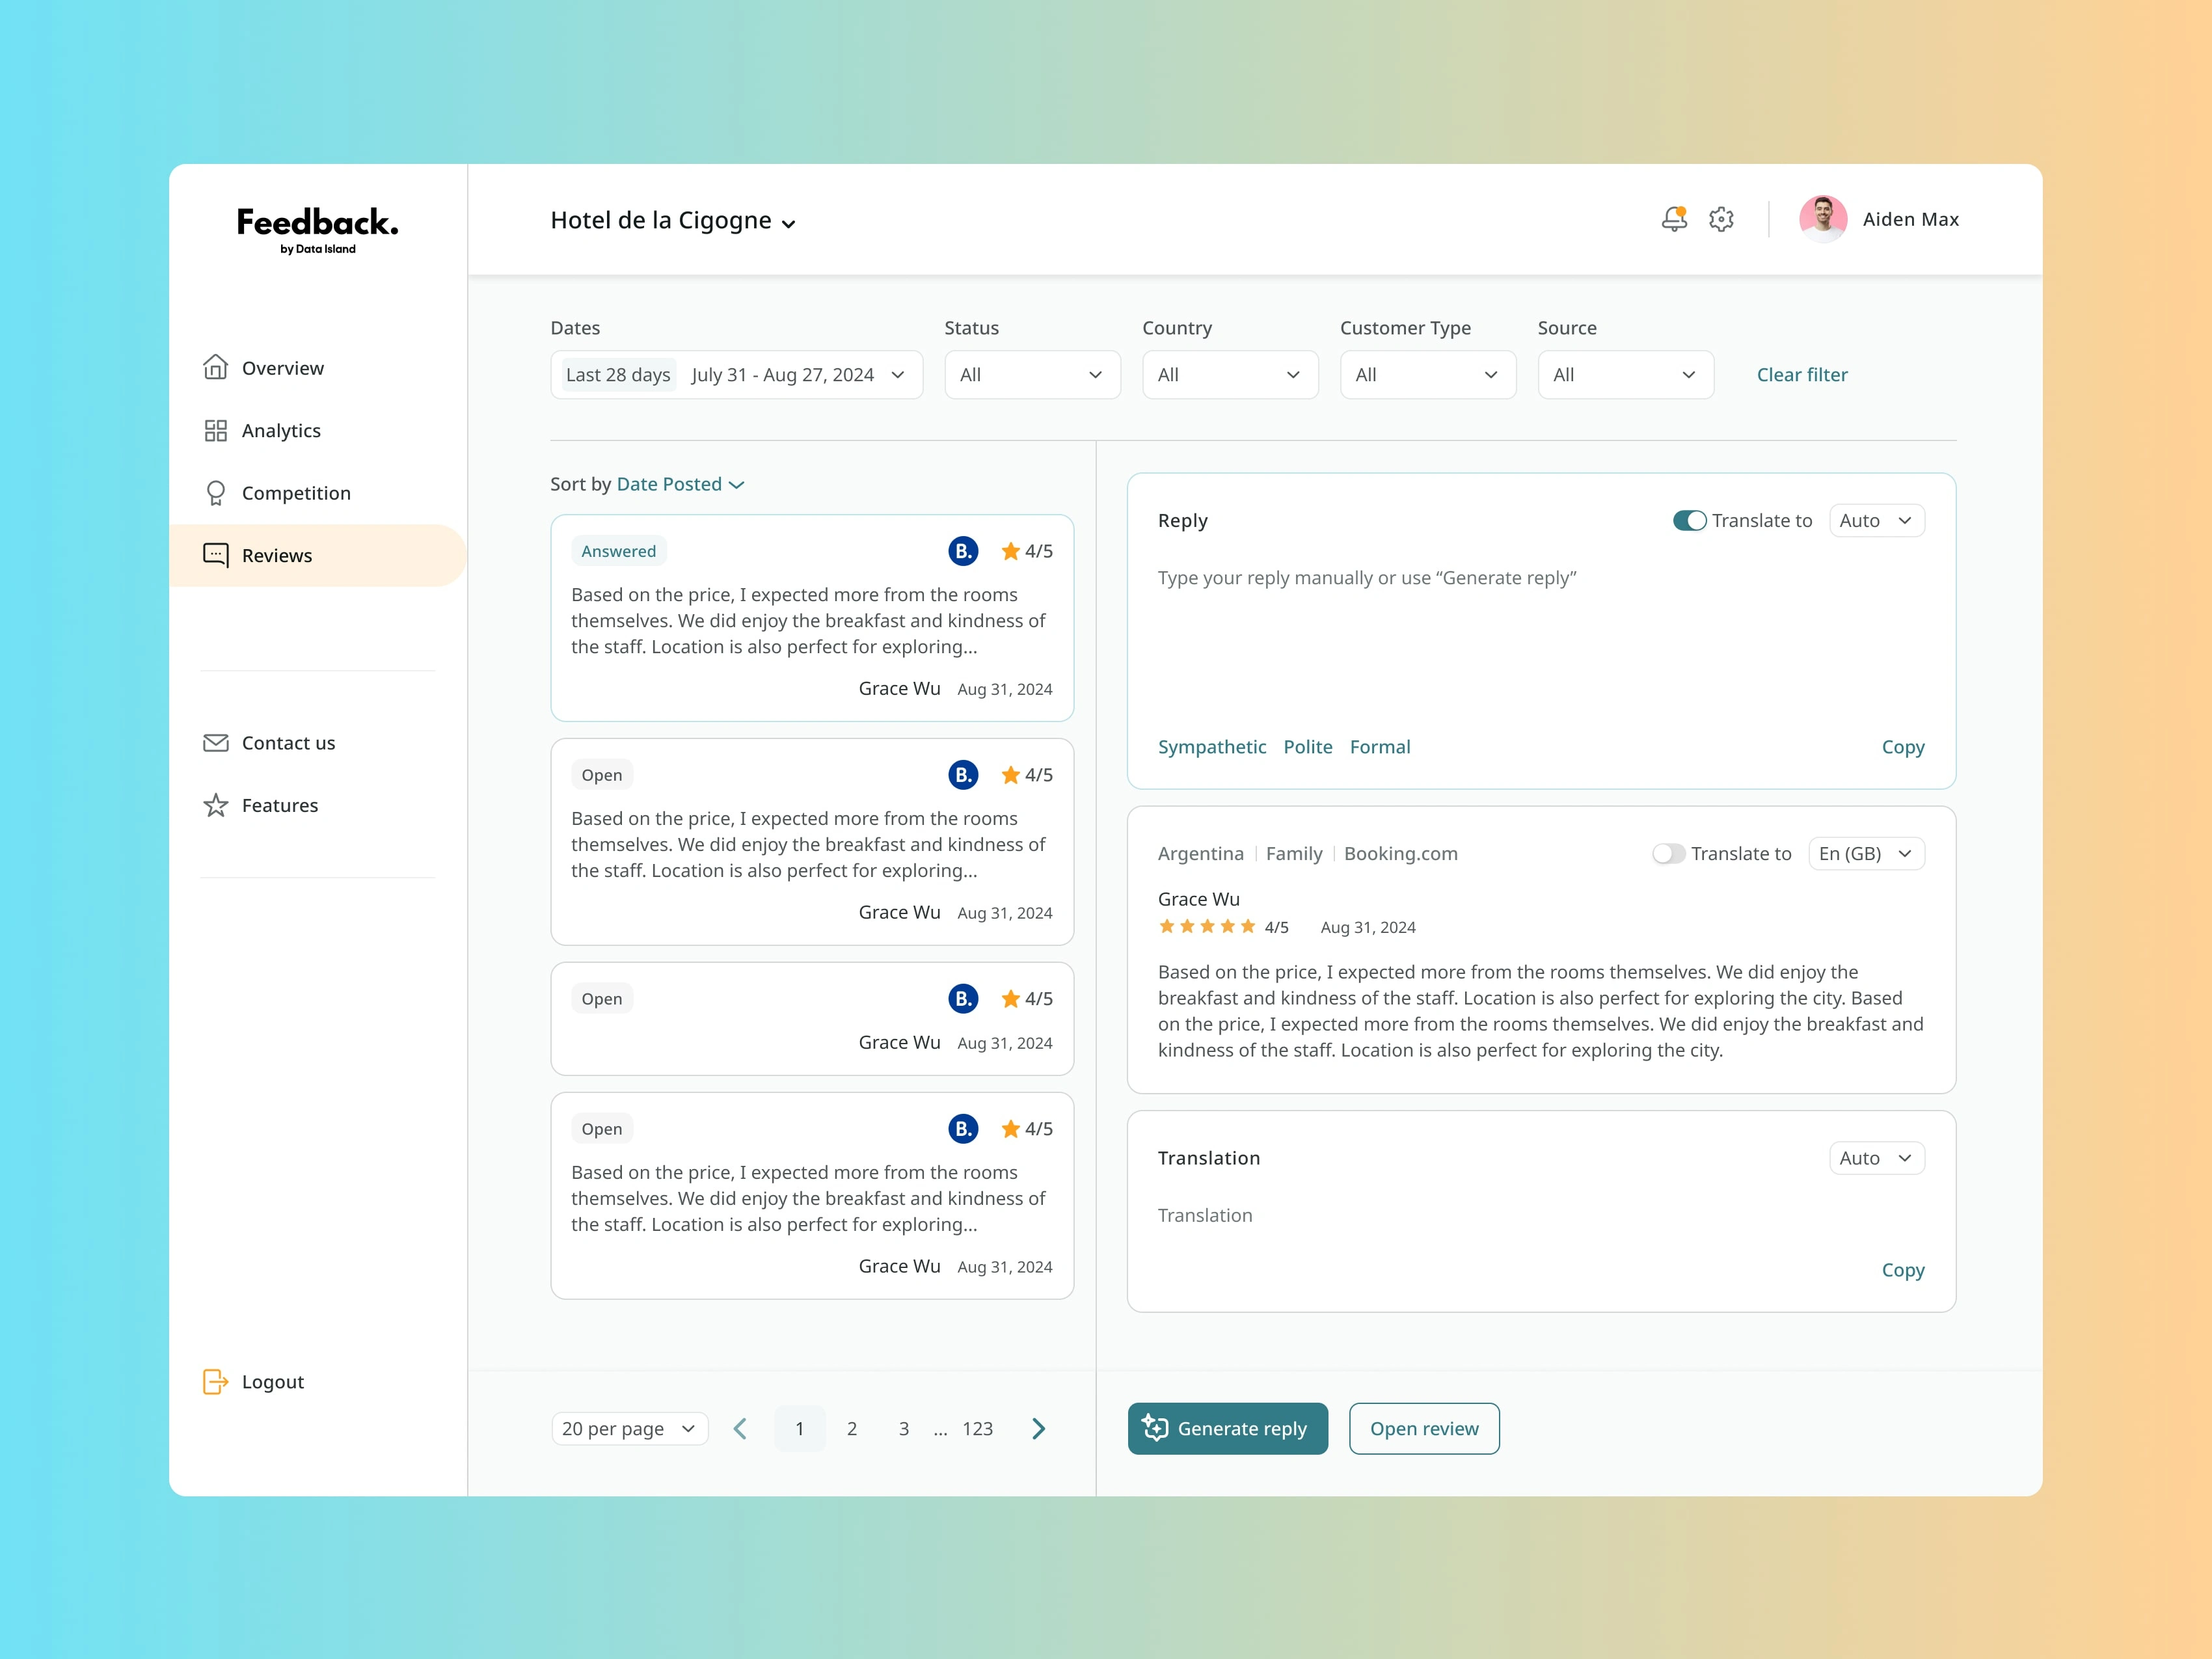
Task: Open the En (GB) language dropdown
Action: pyautogui.click(x=1866, y=854)
